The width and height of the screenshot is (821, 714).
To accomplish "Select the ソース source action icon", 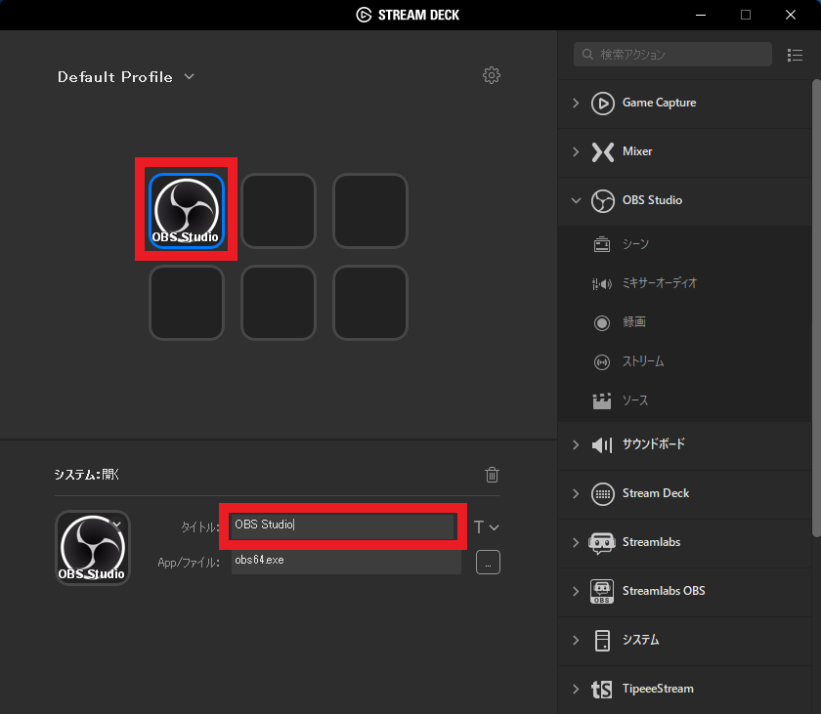I will [x=602, y=401].
